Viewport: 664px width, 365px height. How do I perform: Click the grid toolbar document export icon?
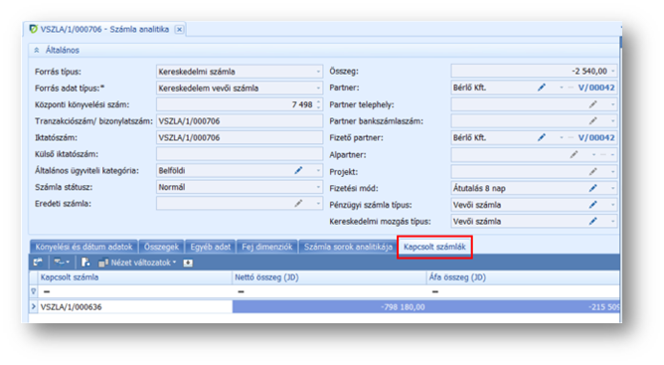coord(85,263)
